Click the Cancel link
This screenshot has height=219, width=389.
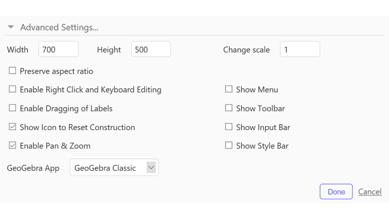[370, 192]
